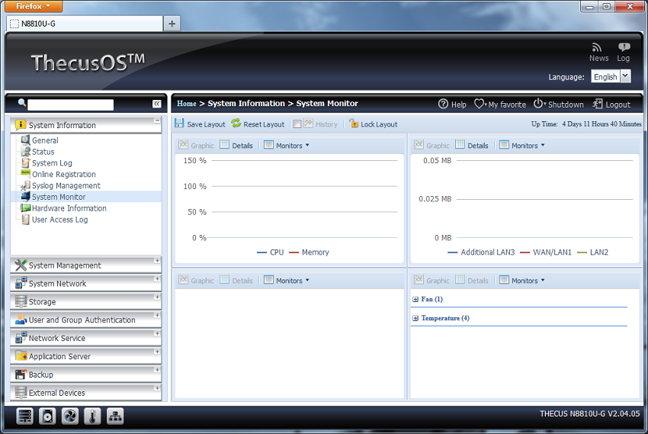Toggle the History checkbox
The height and width of the screenshot is (434, 648).
coord(297,124)
